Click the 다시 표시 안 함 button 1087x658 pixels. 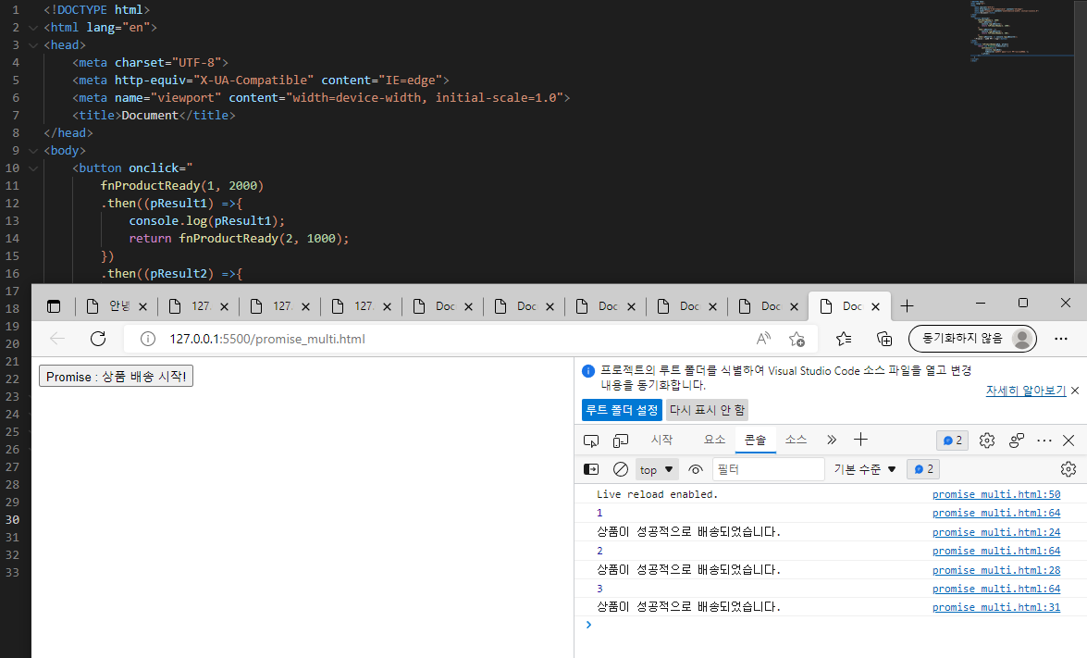[707, 410]
